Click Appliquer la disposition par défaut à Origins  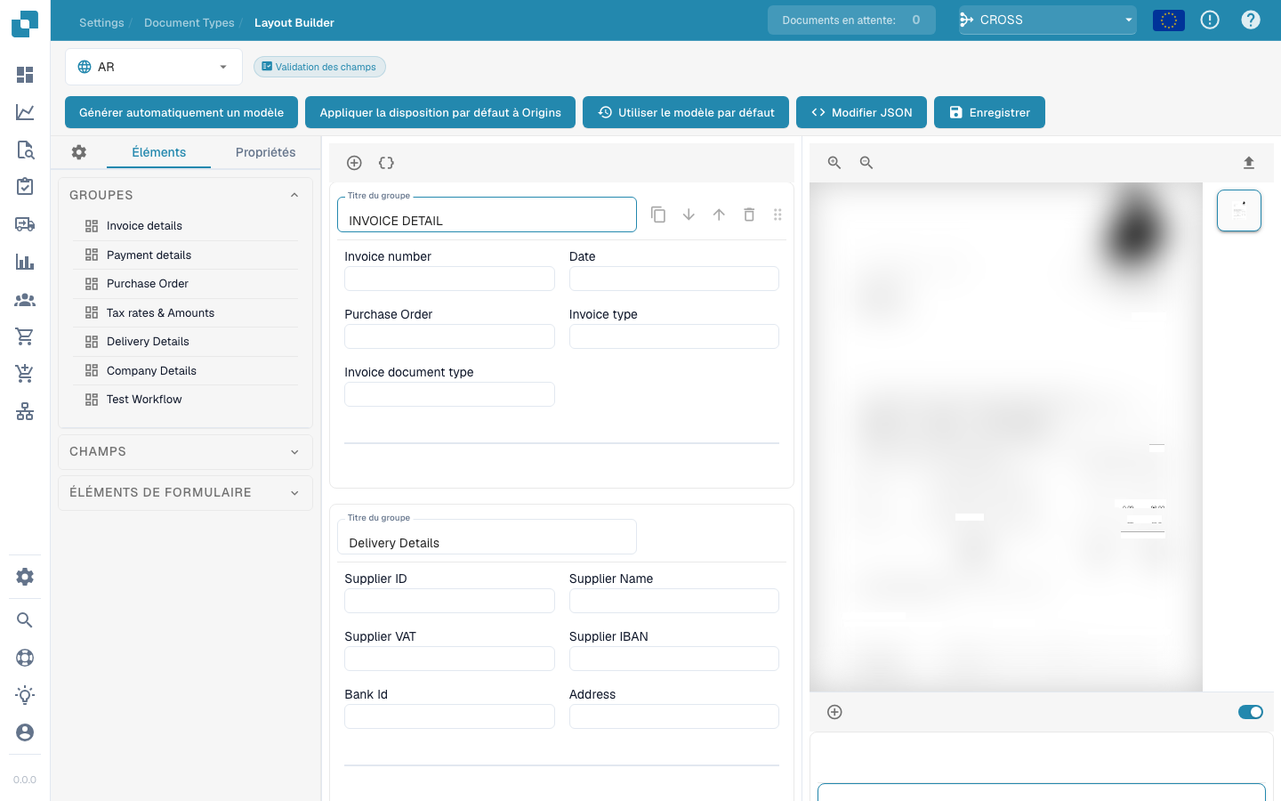tap(440, 112)
